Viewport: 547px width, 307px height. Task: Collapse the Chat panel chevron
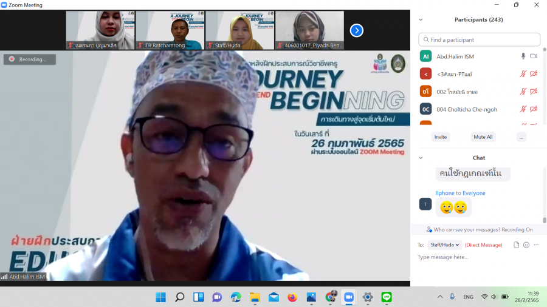[x=421, y=158]
